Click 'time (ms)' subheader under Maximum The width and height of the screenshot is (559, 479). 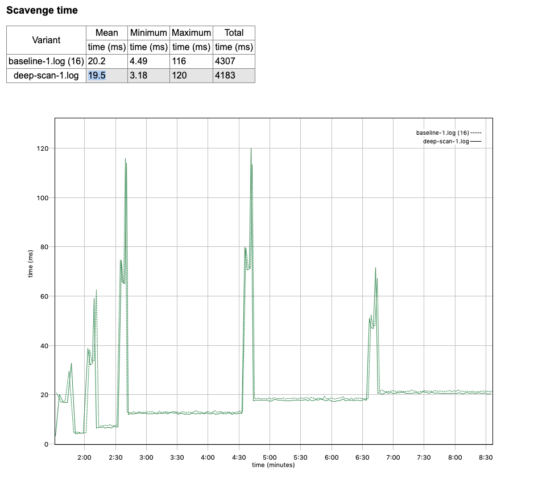point(191,47)
